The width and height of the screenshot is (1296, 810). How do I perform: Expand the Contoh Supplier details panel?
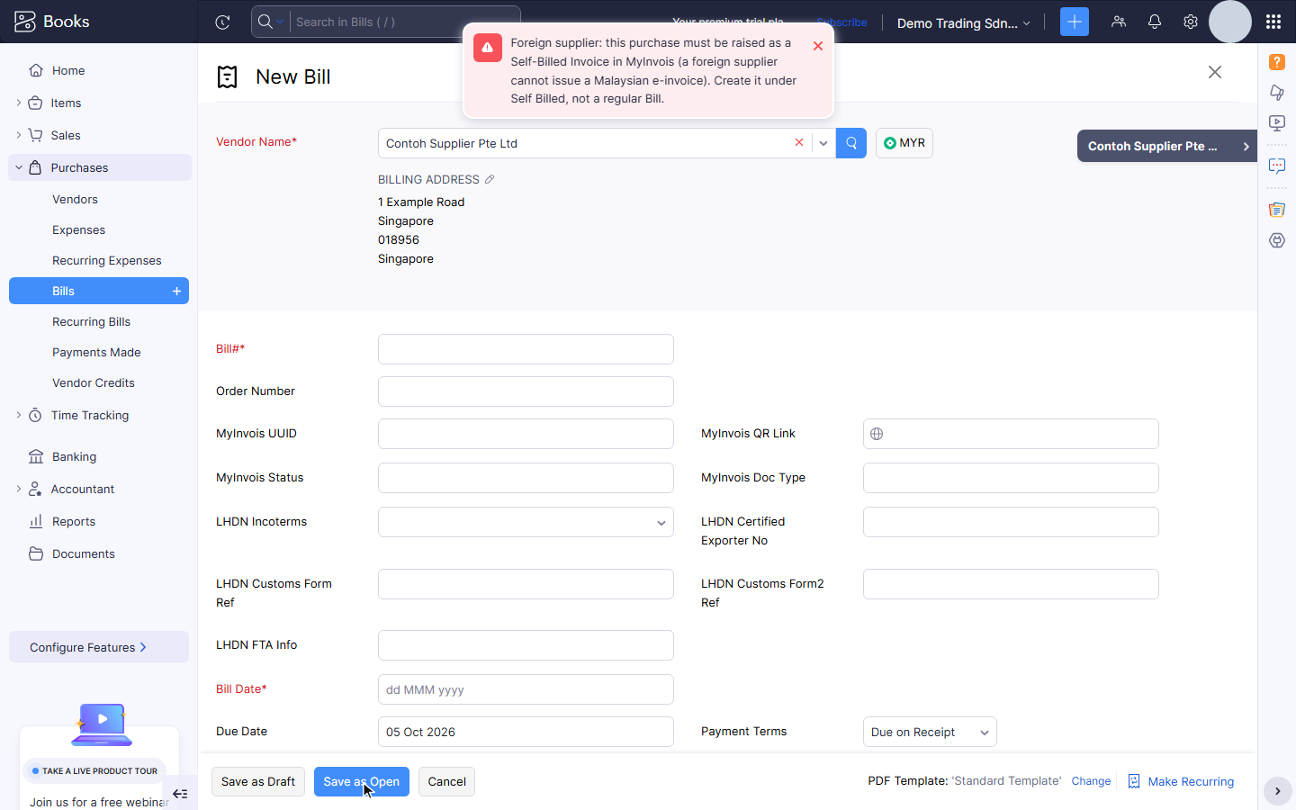click(x=1167, y=146)
